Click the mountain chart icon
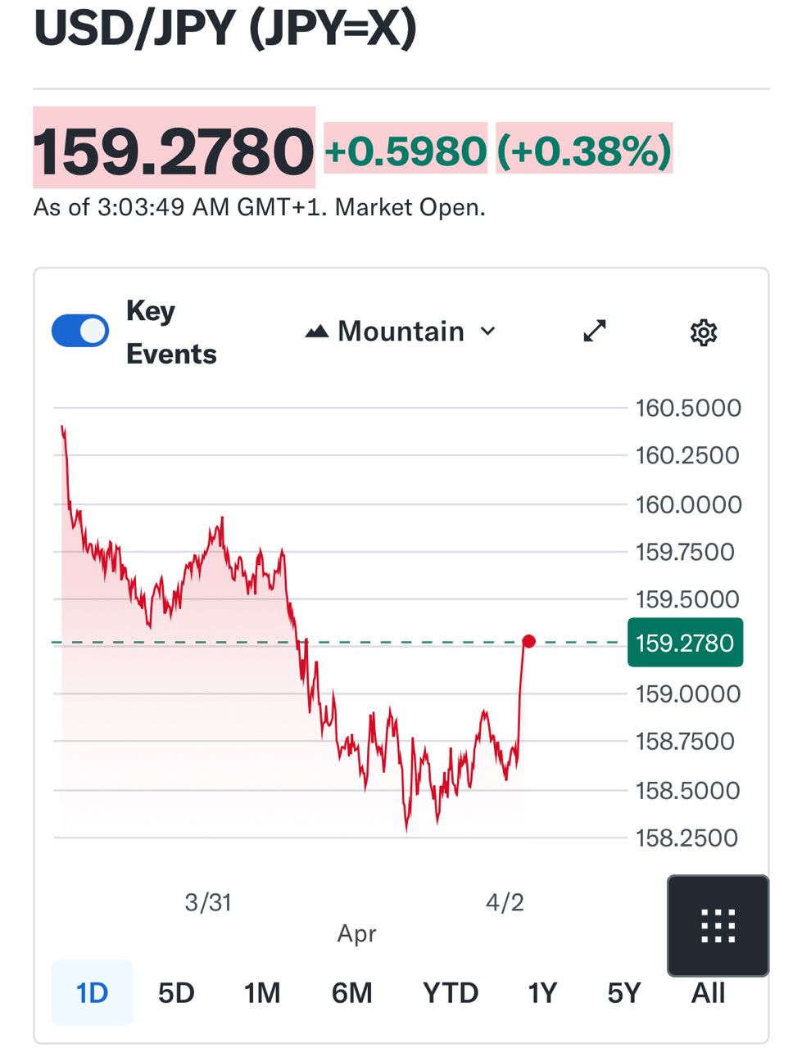Screen dimensions: 802x1048 click(x=317, y=332)
